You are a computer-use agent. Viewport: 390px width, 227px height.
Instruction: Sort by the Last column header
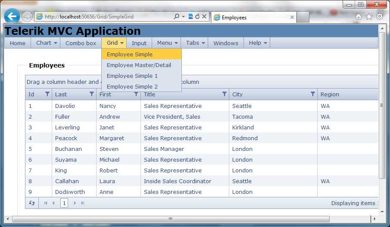pyautogui.click(x=61, y=94)
